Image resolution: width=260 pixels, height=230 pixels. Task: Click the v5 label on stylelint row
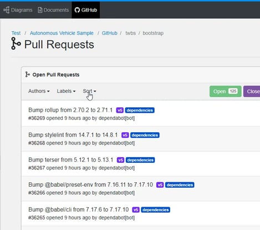[x=125, y=135]
